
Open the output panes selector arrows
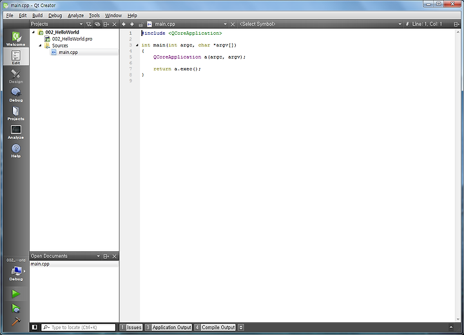(x=241, y=327)
